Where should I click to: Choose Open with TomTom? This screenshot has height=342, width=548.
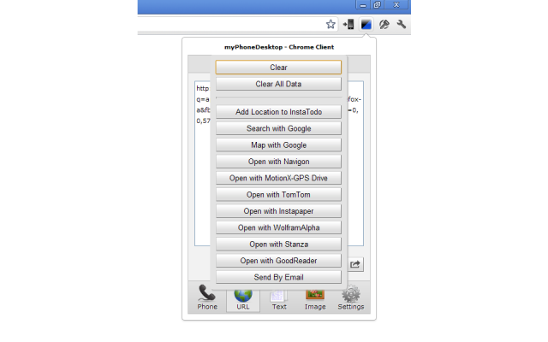click(x=278, y=195)
